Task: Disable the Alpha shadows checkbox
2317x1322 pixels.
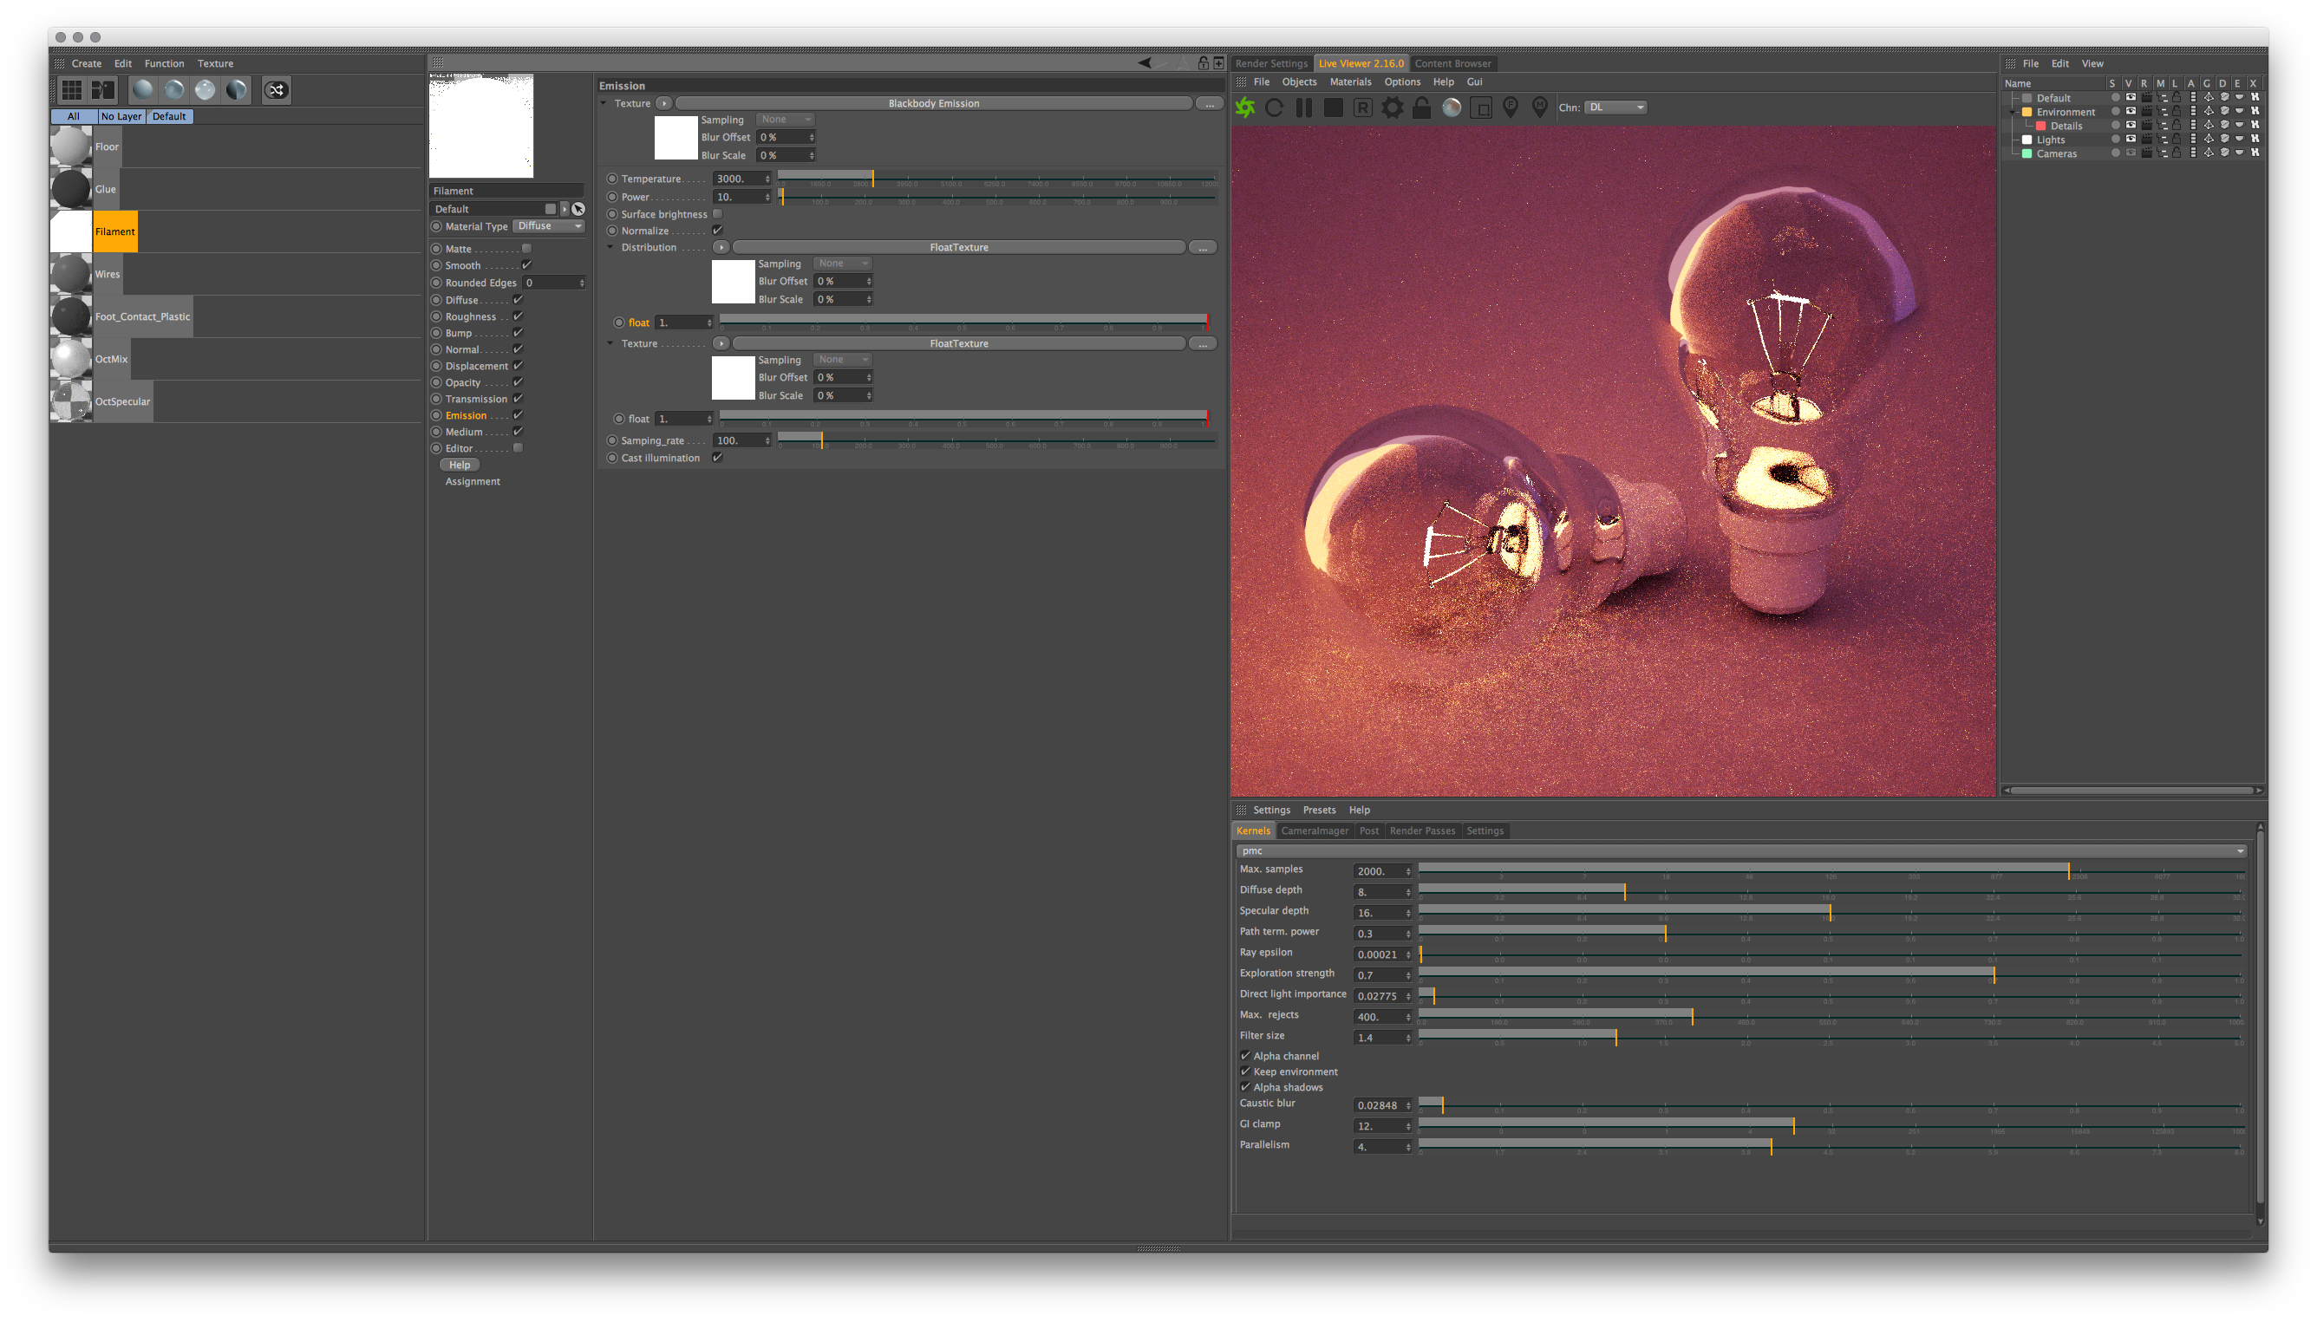Action: coord(1245,1087)
